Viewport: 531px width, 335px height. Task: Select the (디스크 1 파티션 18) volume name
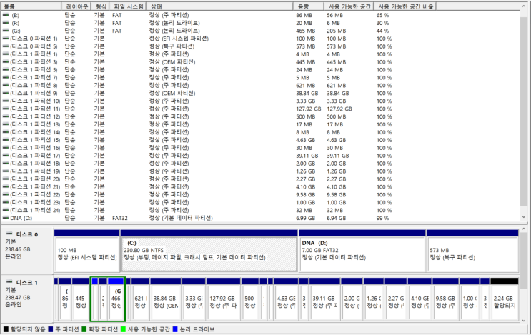(x=35, y=163)
